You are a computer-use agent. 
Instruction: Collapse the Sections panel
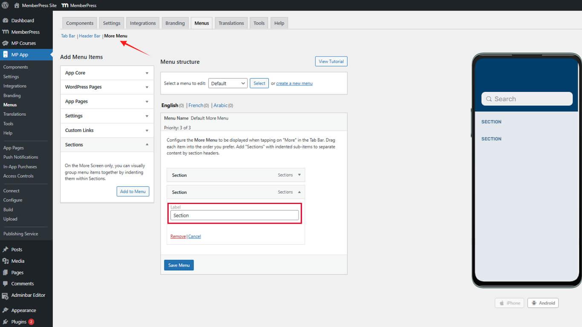(147, 145)
